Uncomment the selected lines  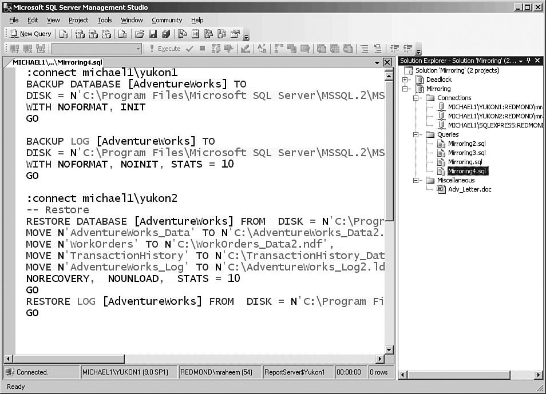click(378, 49)
